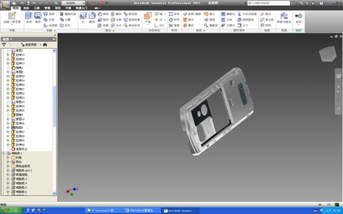Image resolution: width=343 pixels, height=214 pixels.
Task: Choose the Shell (抽壳) tool
Action: (103, 20)
